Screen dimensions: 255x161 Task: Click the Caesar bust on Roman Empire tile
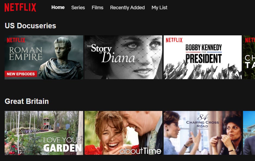(61, 58)
